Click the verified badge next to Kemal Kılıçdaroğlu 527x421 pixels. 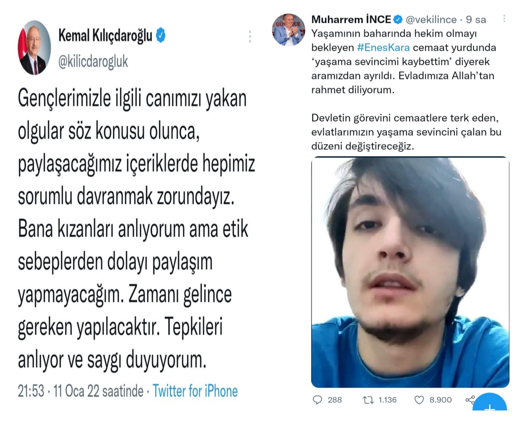161,35
